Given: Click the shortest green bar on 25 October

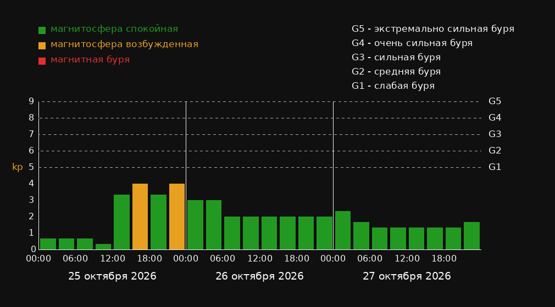Looking at the screenshot, I should point(103,247).
